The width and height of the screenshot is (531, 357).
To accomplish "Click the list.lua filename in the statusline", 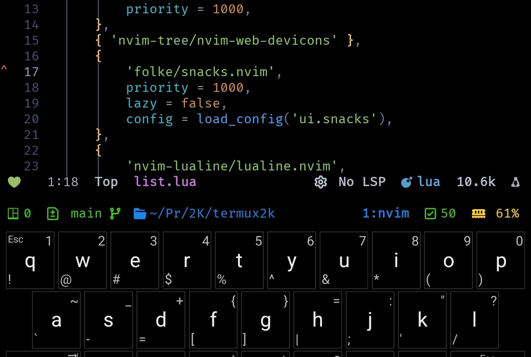I will 165,182.
